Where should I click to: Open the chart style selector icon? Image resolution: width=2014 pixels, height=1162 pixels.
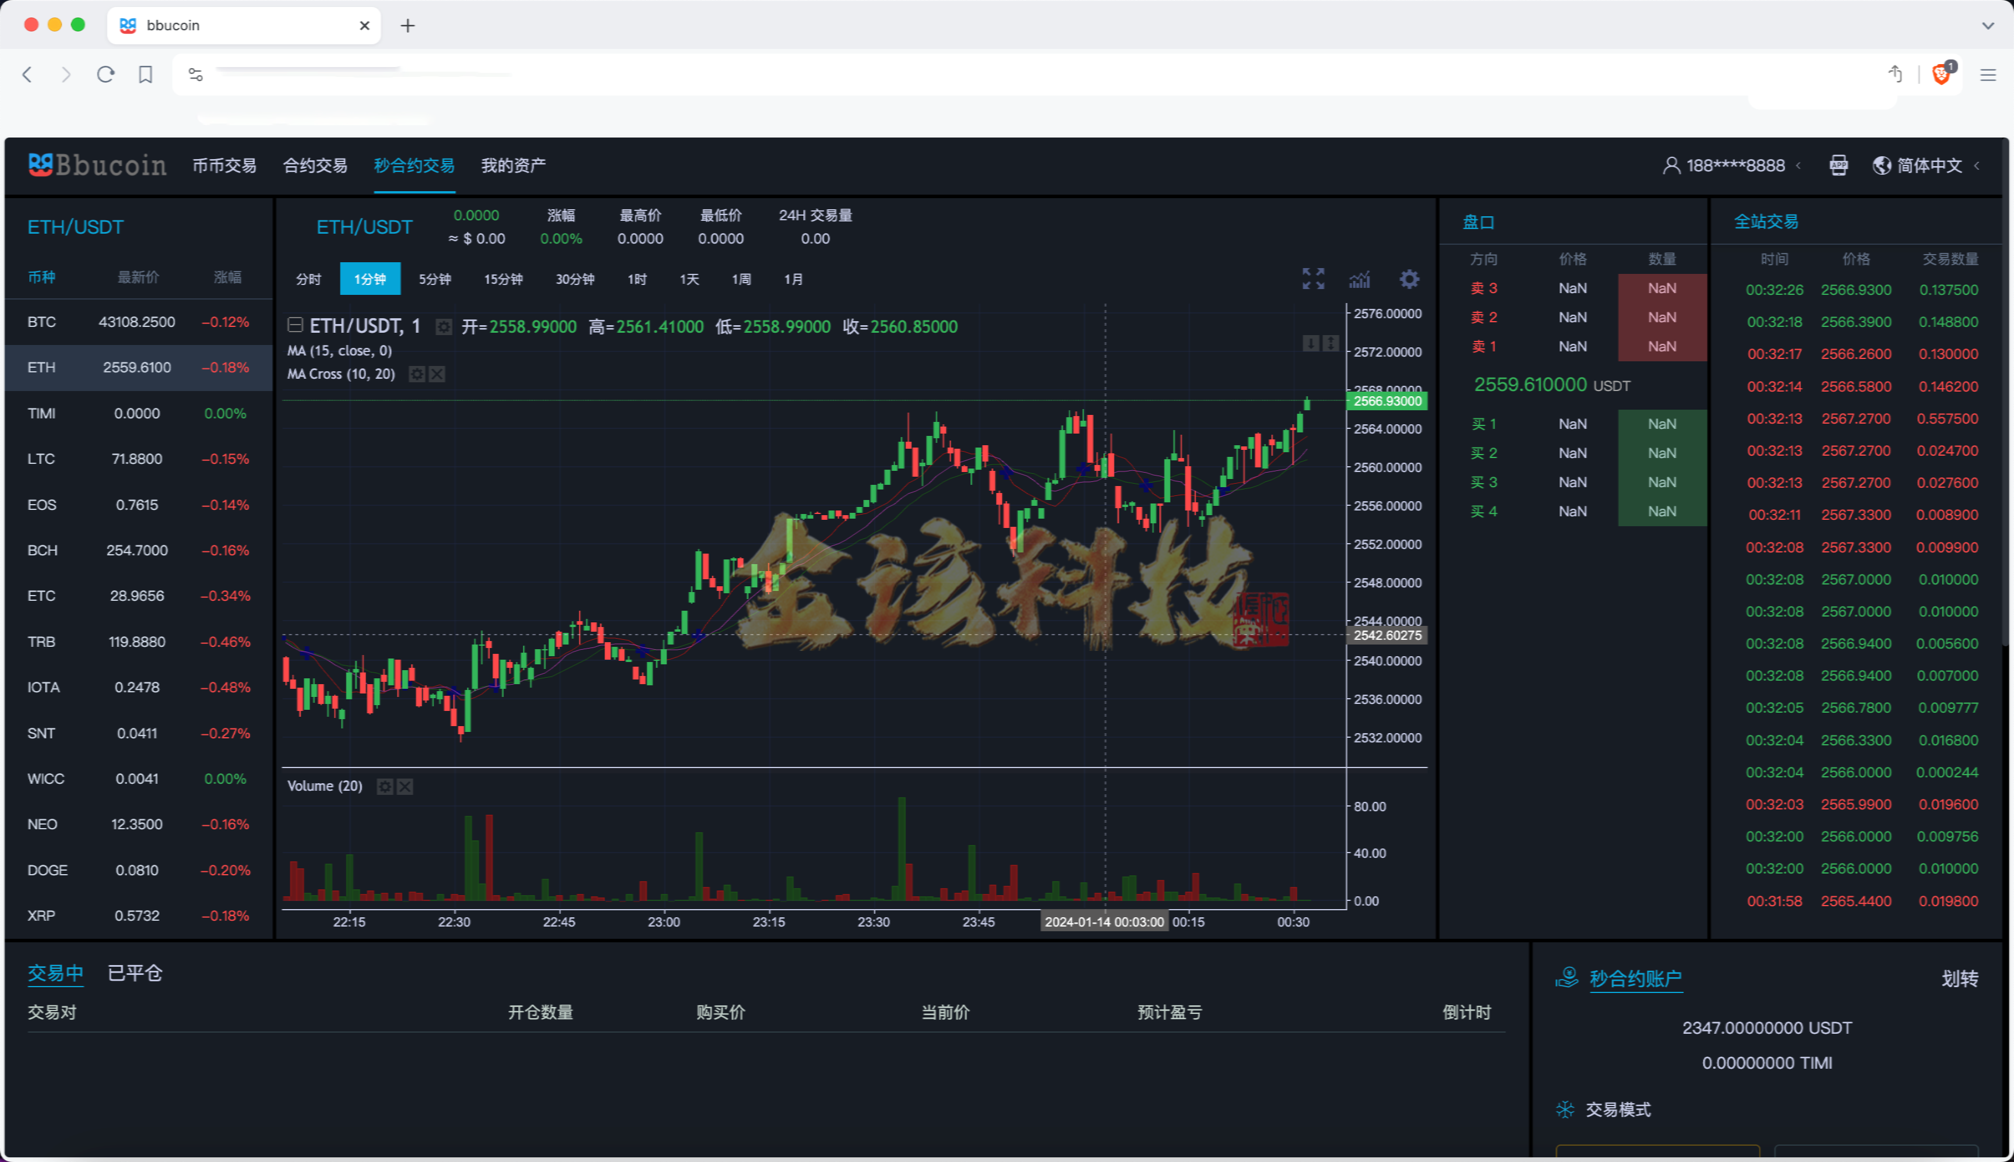pos(1360,279)
